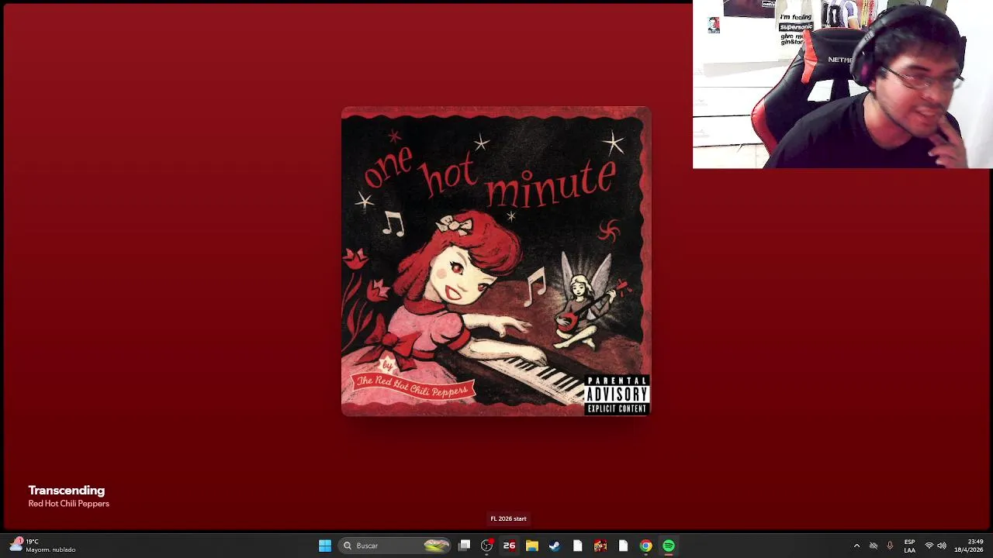The width and height of the screenshot is (993, 558).
Task: Click the crossed-out cloud sync tray icon
Action: [x=874, y=546]
